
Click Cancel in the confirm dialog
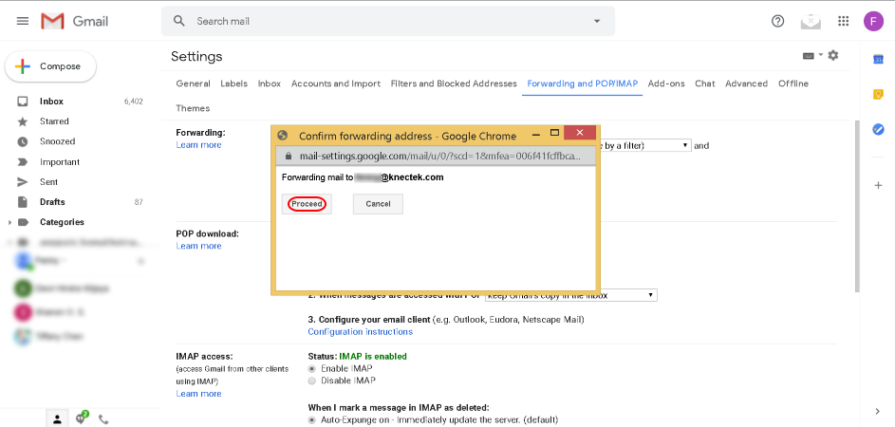coord(378,204)
